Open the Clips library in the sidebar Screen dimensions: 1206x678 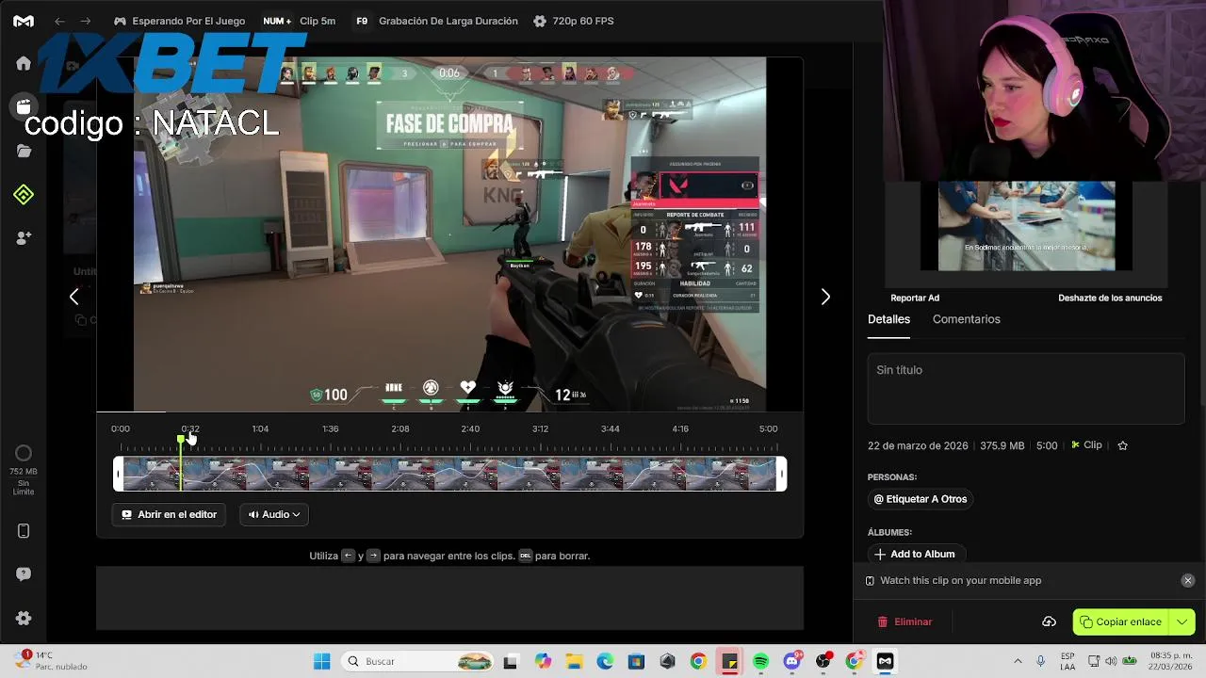(x=24, y=106)
